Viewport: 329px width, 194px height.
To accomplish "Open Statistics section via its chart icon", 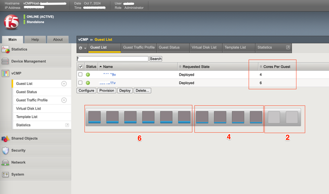I will tap(6, 49).
